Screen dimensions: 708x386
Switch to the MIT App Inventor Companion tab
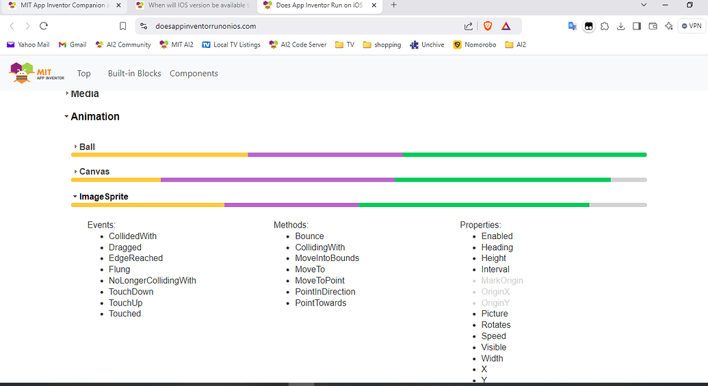pos(60,5)
